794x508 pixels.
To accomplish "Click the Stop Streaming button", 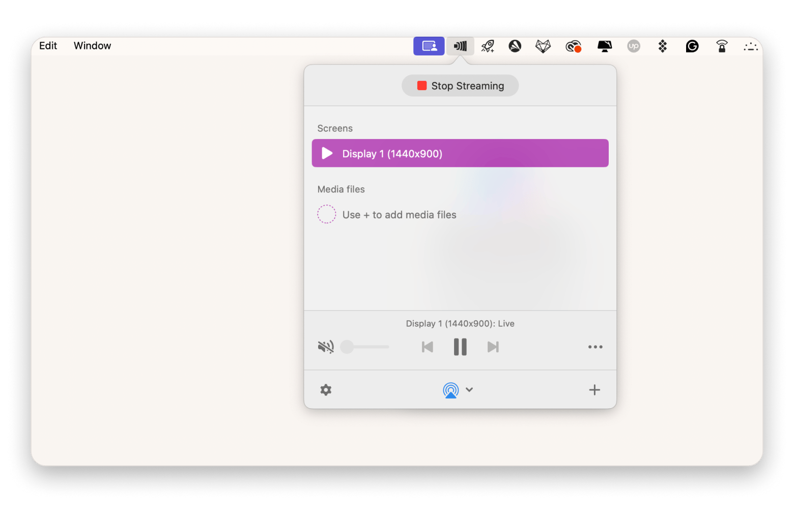I will pos(460,86).
